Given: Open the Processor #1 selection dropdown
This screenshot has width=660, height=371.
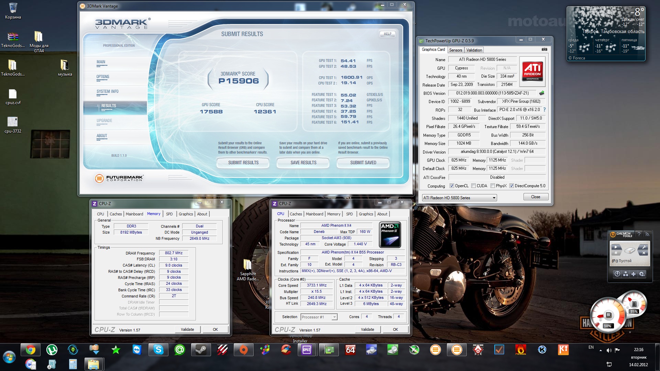Looking at the screenshot, I should point(319,317).
